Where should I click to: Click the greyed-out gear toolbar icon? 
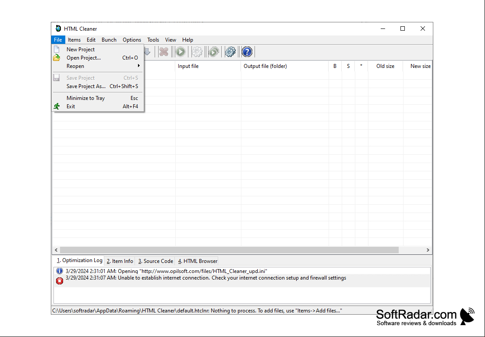tap(197, 52)
